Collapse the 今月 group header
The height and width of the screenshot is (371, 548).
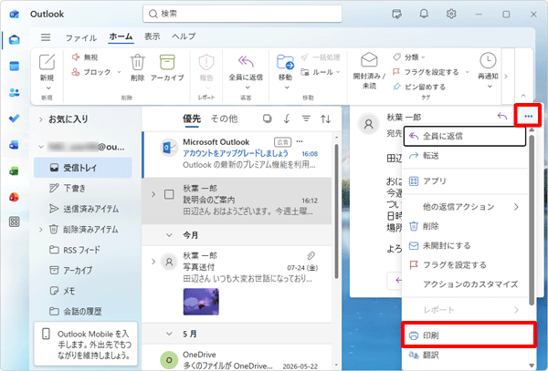(x=169, y=235)
